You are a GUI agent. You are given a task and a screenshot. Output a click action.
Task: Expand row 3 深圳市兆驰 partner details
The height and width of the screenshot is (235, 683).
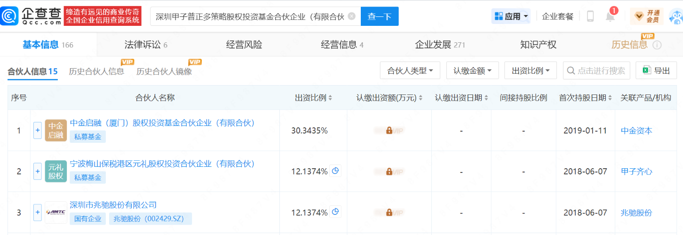[x=38, y=212]
